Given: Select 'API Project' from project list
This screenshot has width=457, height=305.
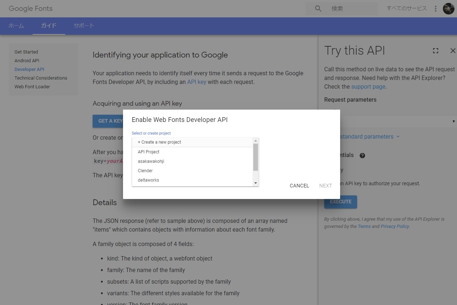Looking at the screenshot, I should tap(193, 152).
